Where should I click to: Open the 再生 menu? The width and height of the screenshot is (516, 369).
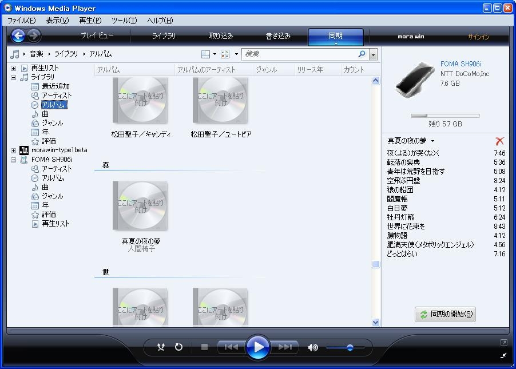90,21
